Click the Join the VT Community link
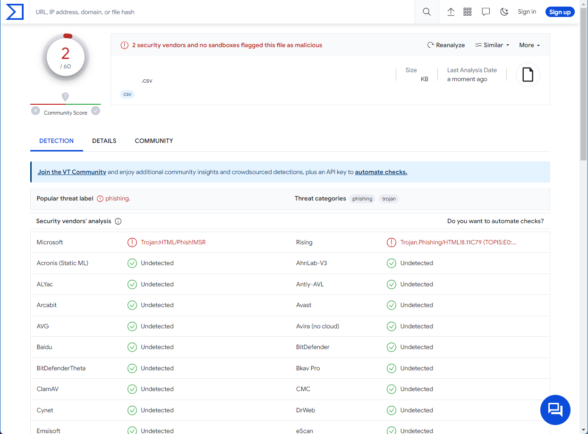 [x=72, y=172]
